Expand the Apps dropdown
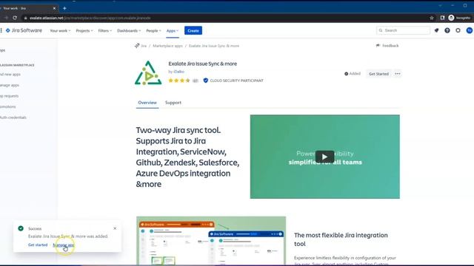Viewport: 474px width, 266px height. [x=173, y=30]
